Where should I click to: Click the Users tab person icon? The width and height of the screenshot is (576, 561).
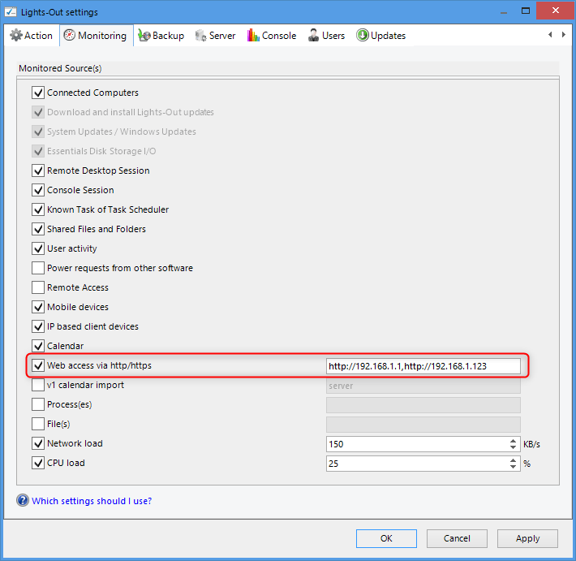[x=313, y=35]
